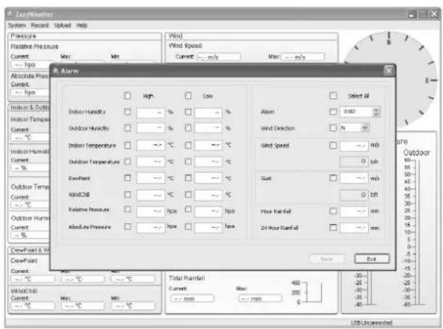Enable the time Alarm checkbox
Screen dimensions: 443x329
pos(333,112)
